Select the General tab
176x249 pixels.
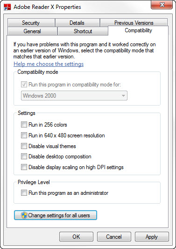(32, 31)
